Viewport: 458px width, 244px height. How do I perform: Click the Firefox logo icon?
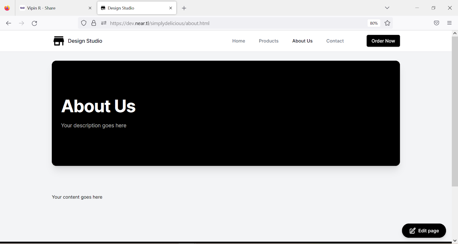[7, 8]
